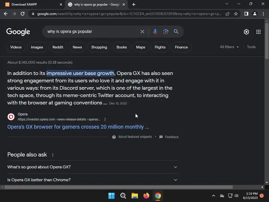This screenshot has width=269, height=202.
Task: Click the network status tray icon
Action: pos(230,196)
